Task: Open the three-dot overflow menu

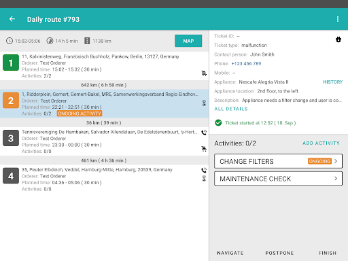Action: pos(338,19)
